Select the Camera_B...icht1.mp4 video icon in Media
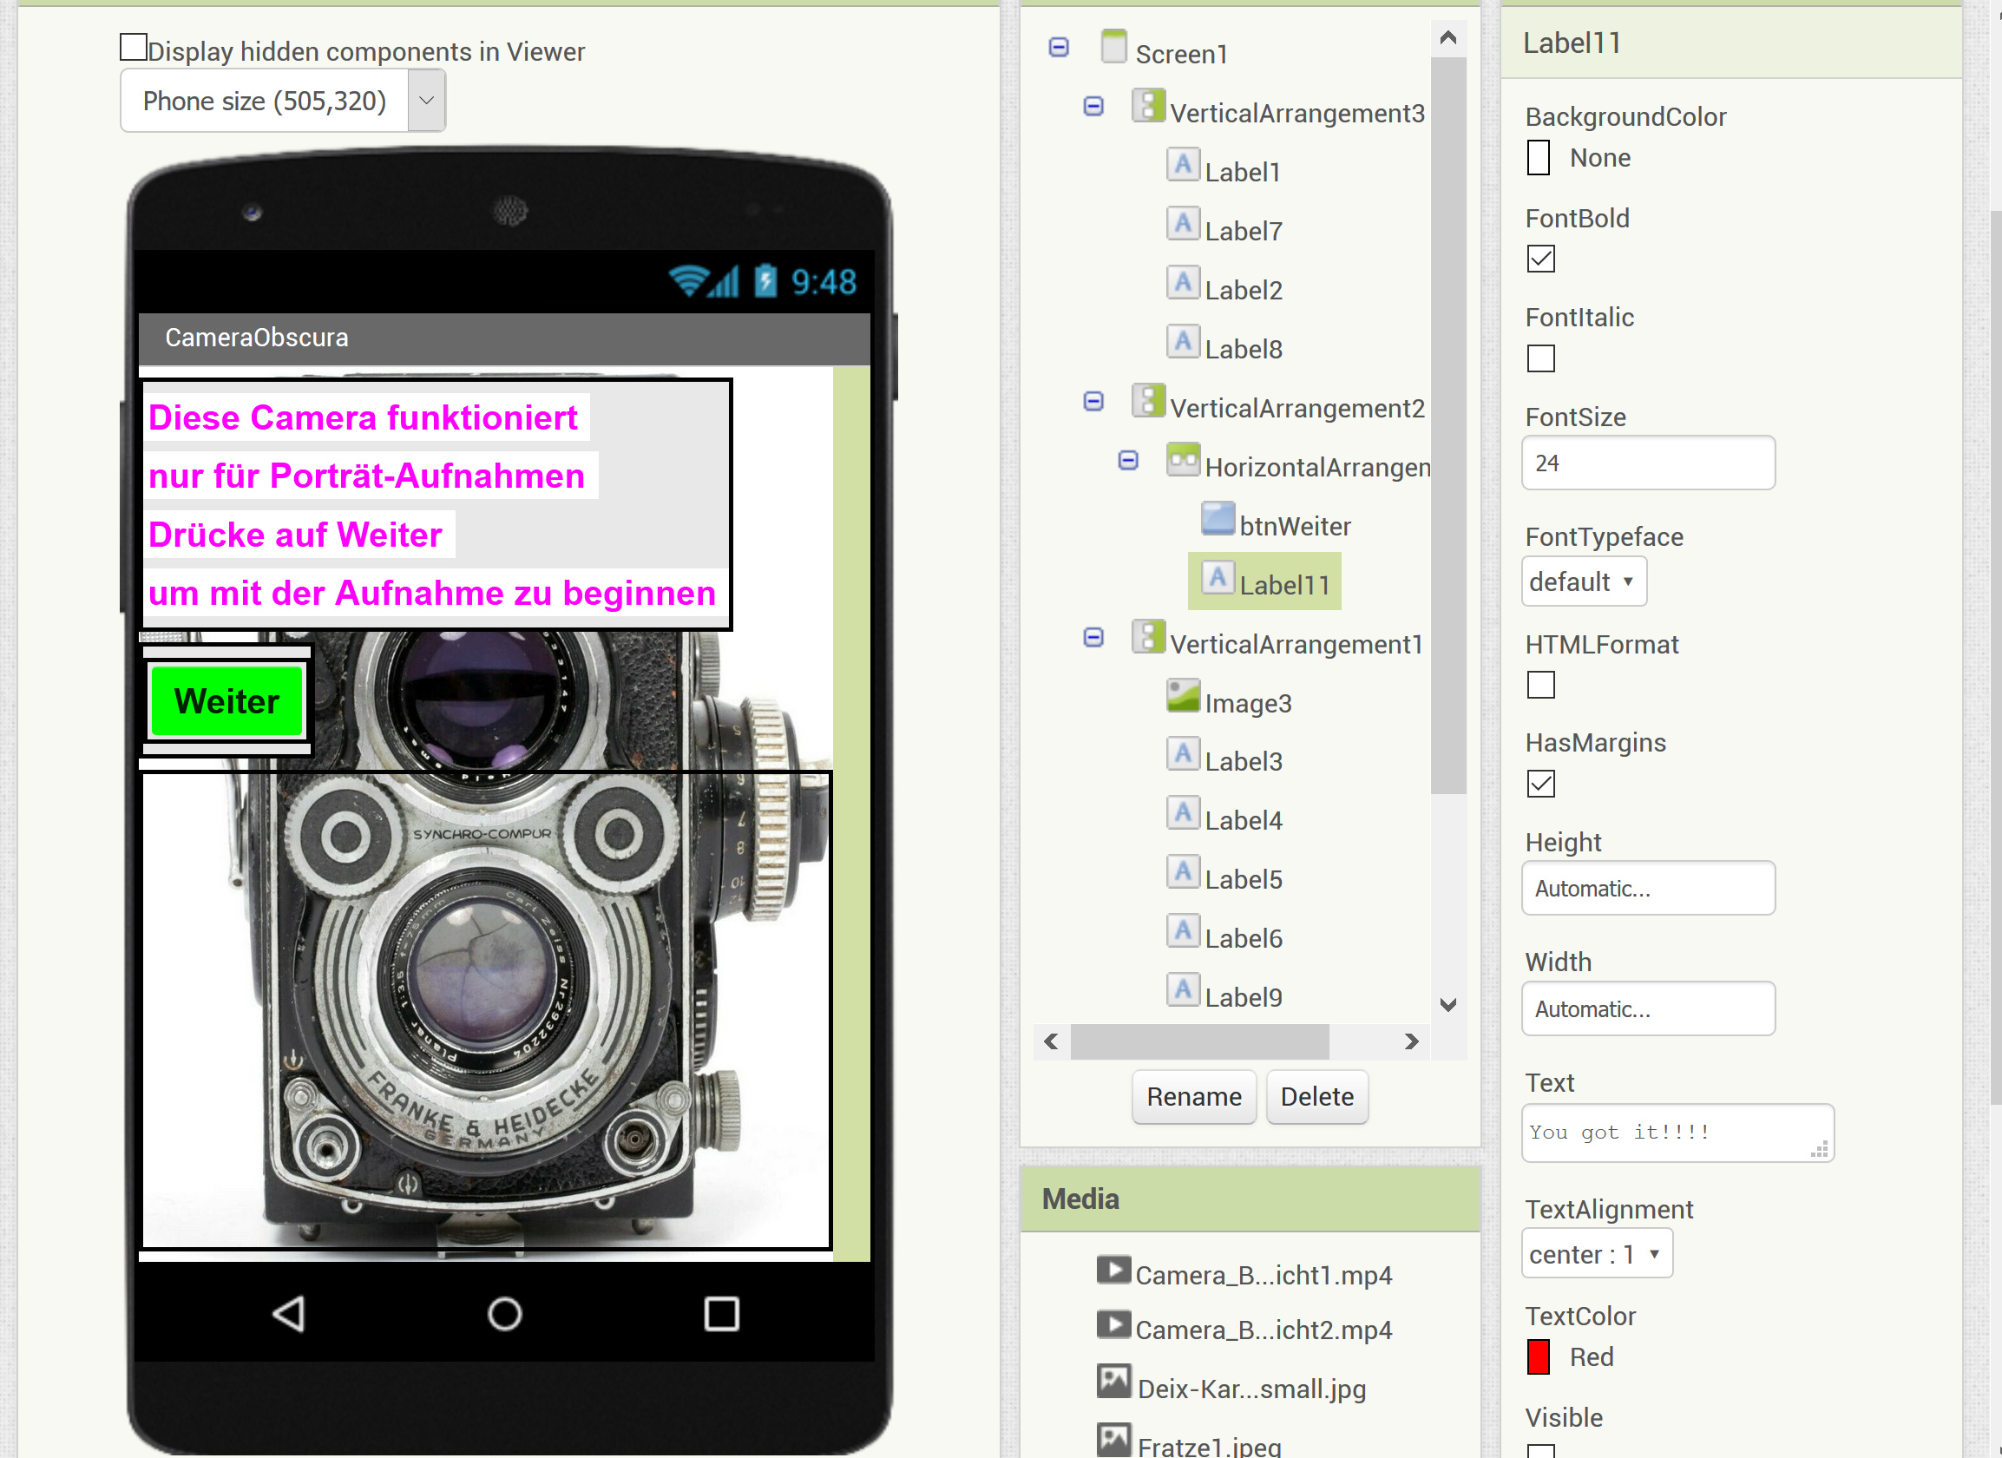This screenshot has height=1458, width=2002. tap(1114, 1271)
